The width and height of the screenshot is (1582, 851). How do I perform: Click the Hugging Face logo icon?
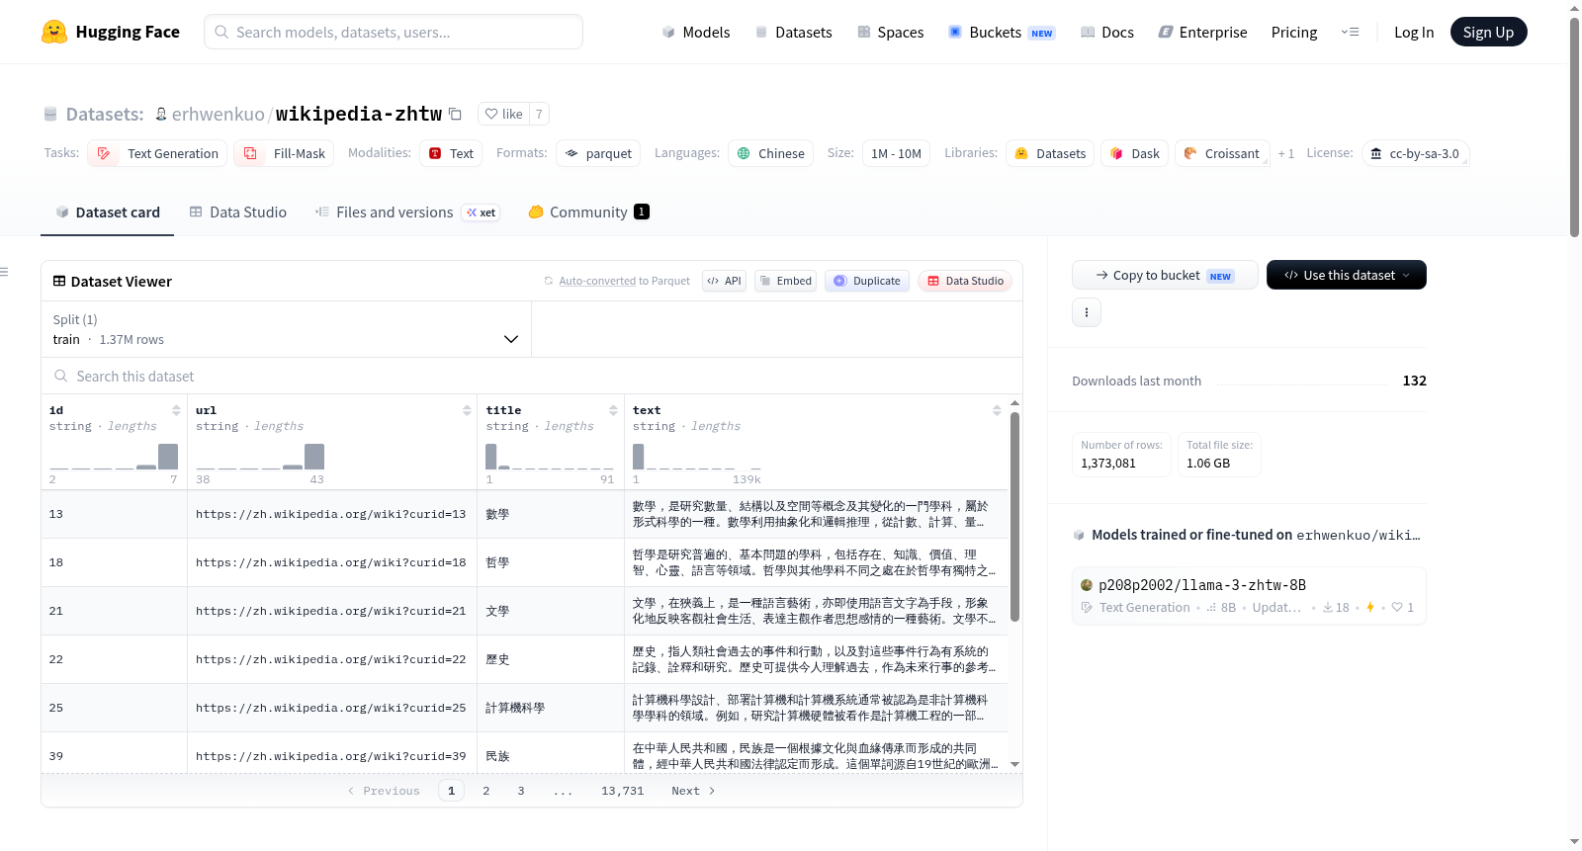[54, 32]
